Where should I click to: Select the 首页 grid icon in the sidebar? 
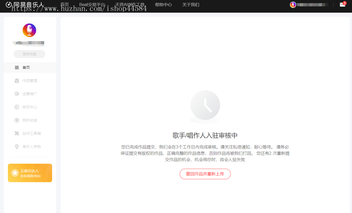coord(17,68)
